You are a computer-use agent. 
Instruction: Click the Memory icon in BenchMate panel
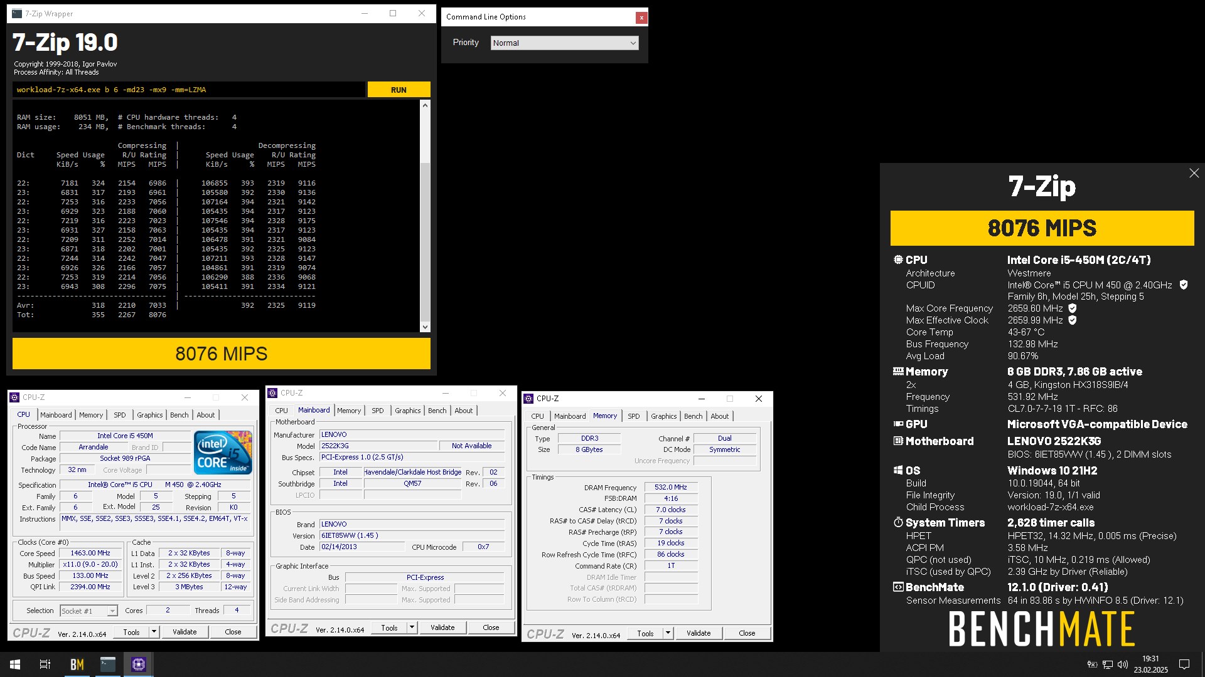tap(898, 371)
